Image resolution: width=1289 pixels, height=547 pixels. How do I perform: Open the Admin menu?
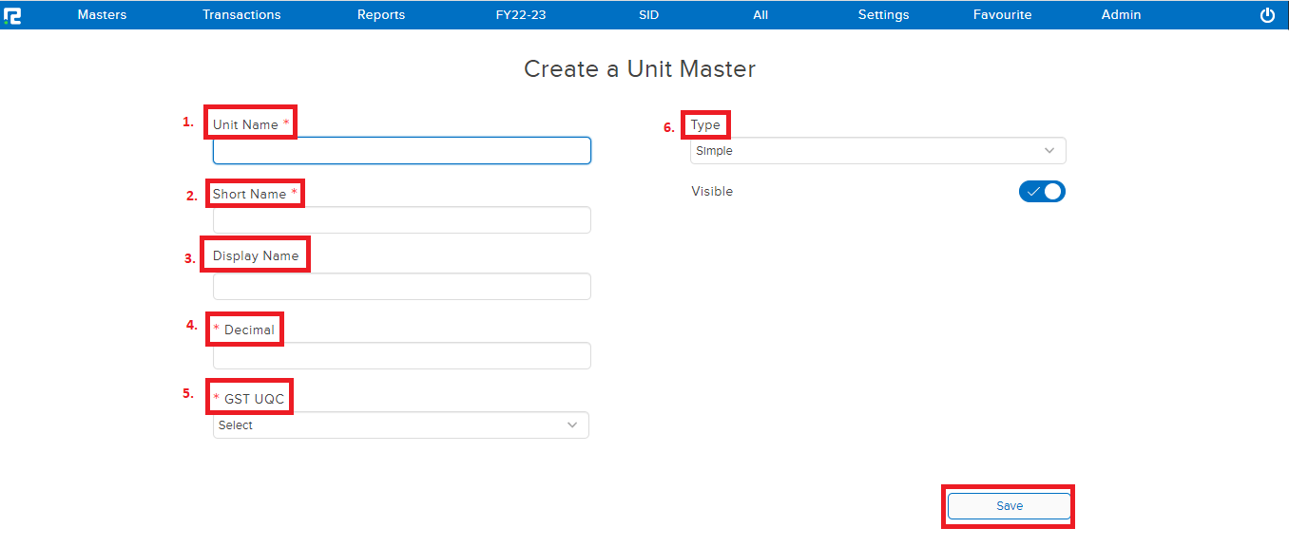click(1121, 15)
